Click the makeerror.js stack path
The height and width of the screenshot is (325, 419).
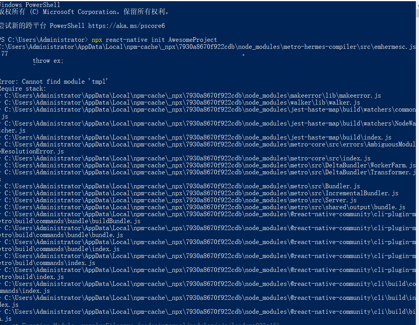click(193, 95)
